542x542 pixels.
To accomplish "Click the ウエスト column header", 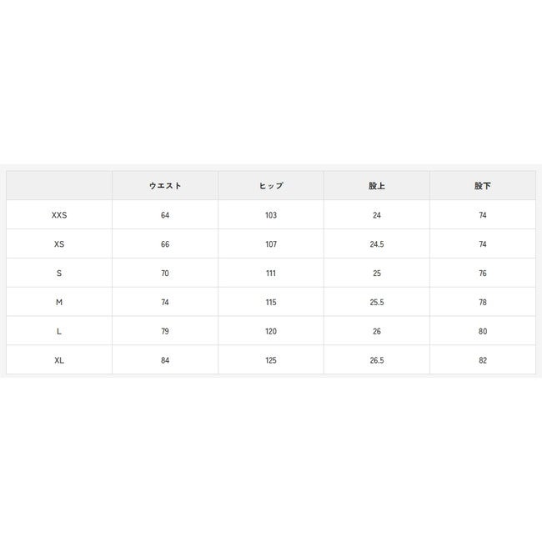I will [165, 186].
